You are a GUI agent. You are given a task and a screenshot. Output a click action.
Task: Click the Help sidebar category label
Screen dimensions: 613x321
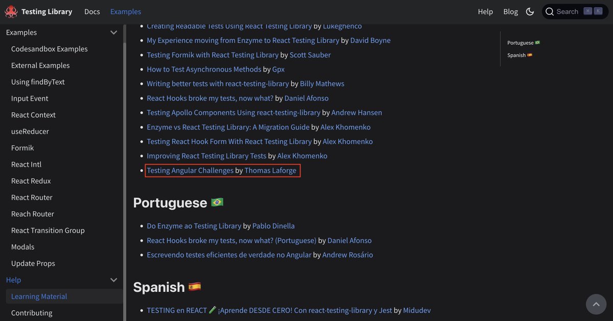click(x=13, y=280)
